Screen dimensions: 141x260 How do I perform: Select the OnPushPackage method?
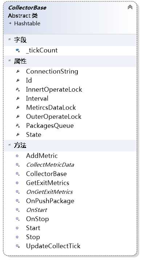click(50, 201)
